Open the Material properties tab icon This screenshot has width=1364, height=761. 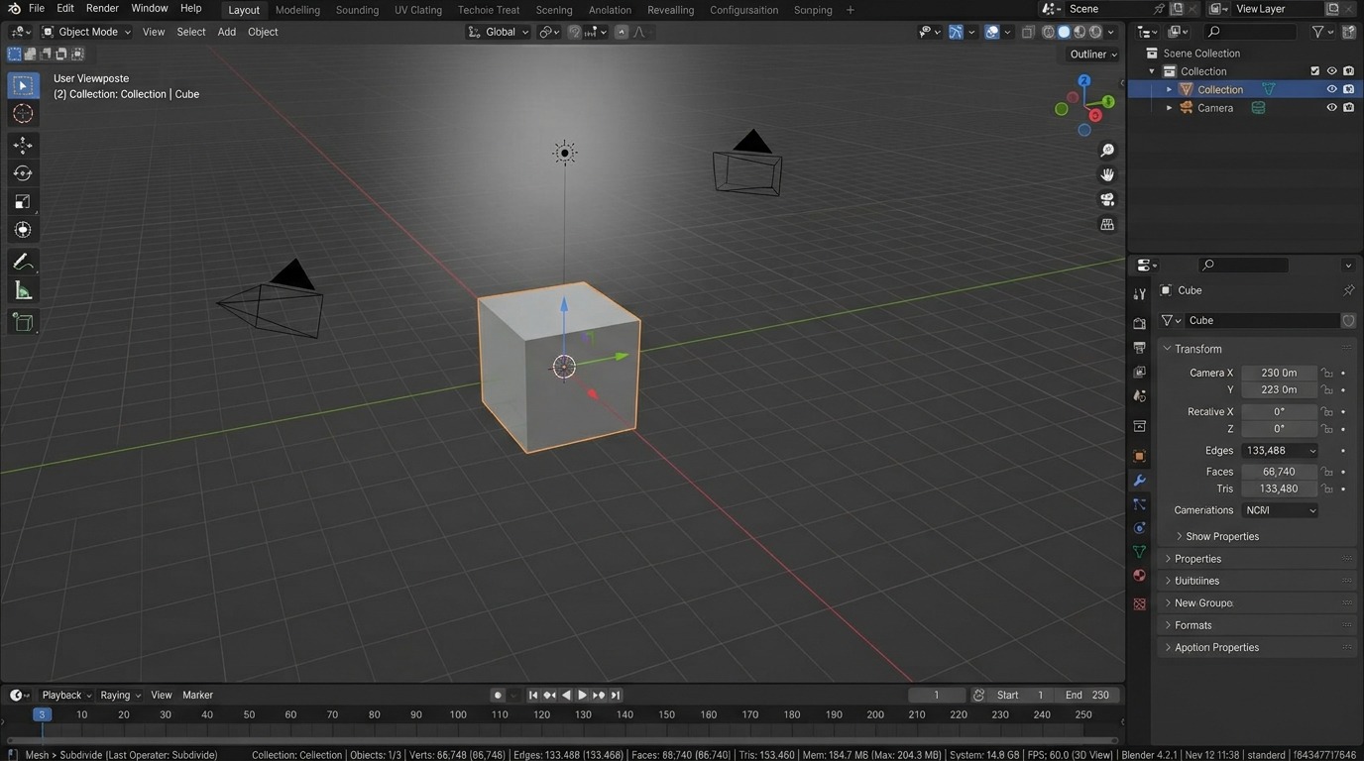pyautogui.click(x=1139, y=576)
